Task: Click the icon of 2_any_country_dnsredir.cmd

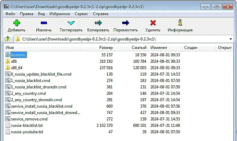Action: tap(8, 100)
